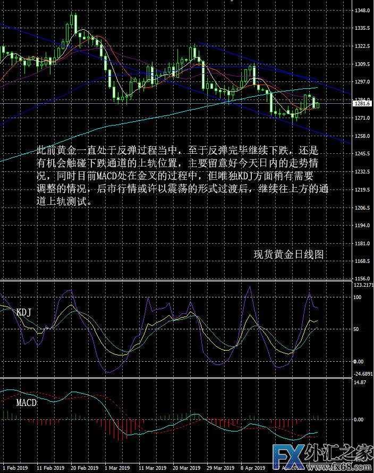The image size is (374, 473).
Task: Click the 1348.0 price axis label
Action: [362, 10]
